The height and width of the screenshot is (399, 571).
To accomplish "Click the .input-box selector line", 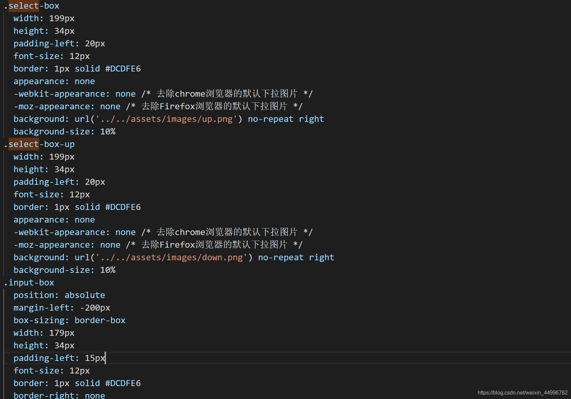I will click(x=29, y=283).
